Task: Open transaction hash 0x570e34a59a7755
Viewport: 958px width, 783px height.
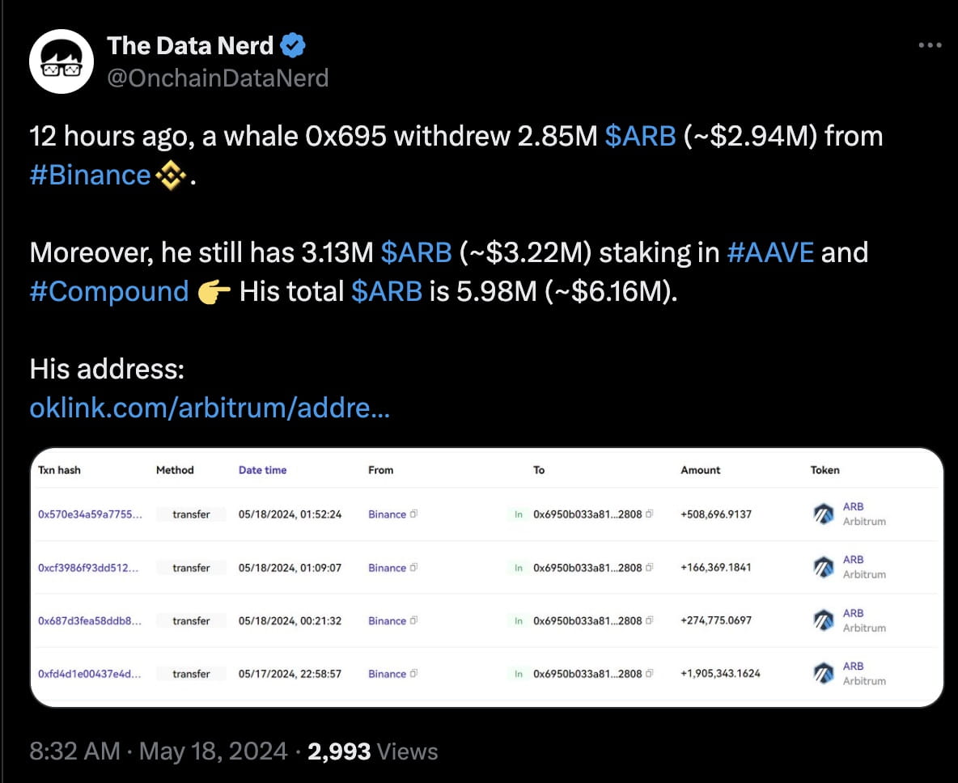Action: (x=91, y=514)
